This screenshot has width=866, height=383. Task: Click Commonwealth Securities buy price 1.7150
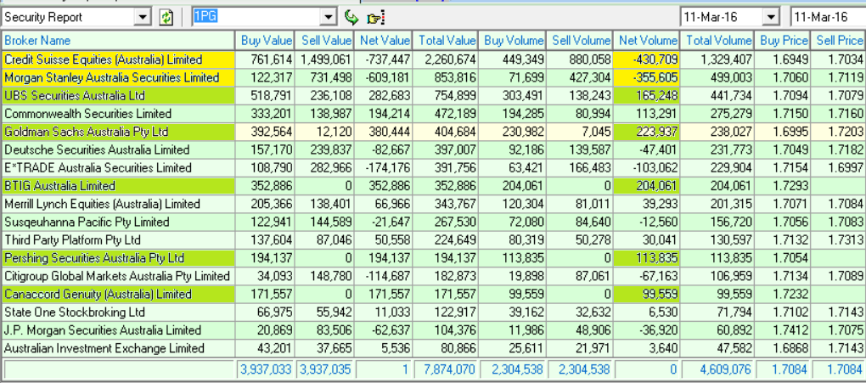pos(783,114)
